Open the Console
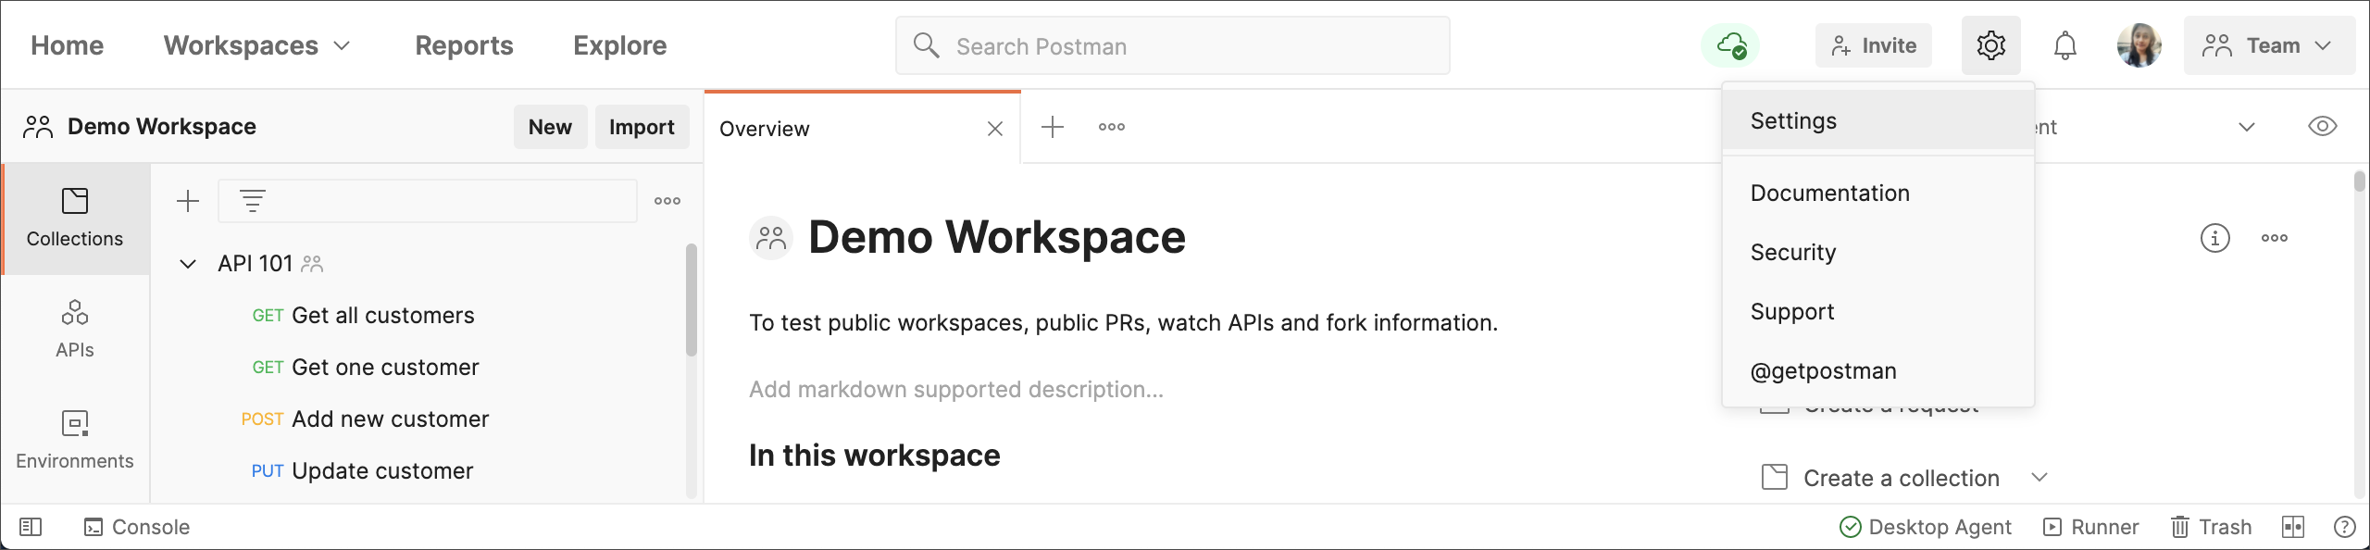 pyautogui.click(x=137, y=527)
